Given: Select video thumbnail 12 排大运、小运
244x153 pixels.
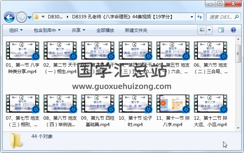Looking at the screenshot, I should [x=211, y=104].
